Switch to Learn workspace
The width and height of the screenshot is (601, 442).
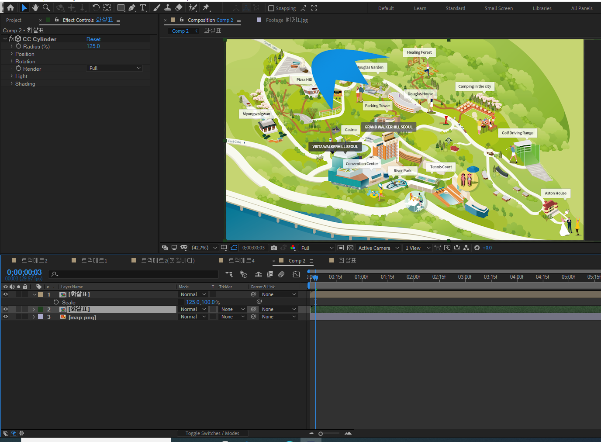pyautogui.click(x=420, y=8)
